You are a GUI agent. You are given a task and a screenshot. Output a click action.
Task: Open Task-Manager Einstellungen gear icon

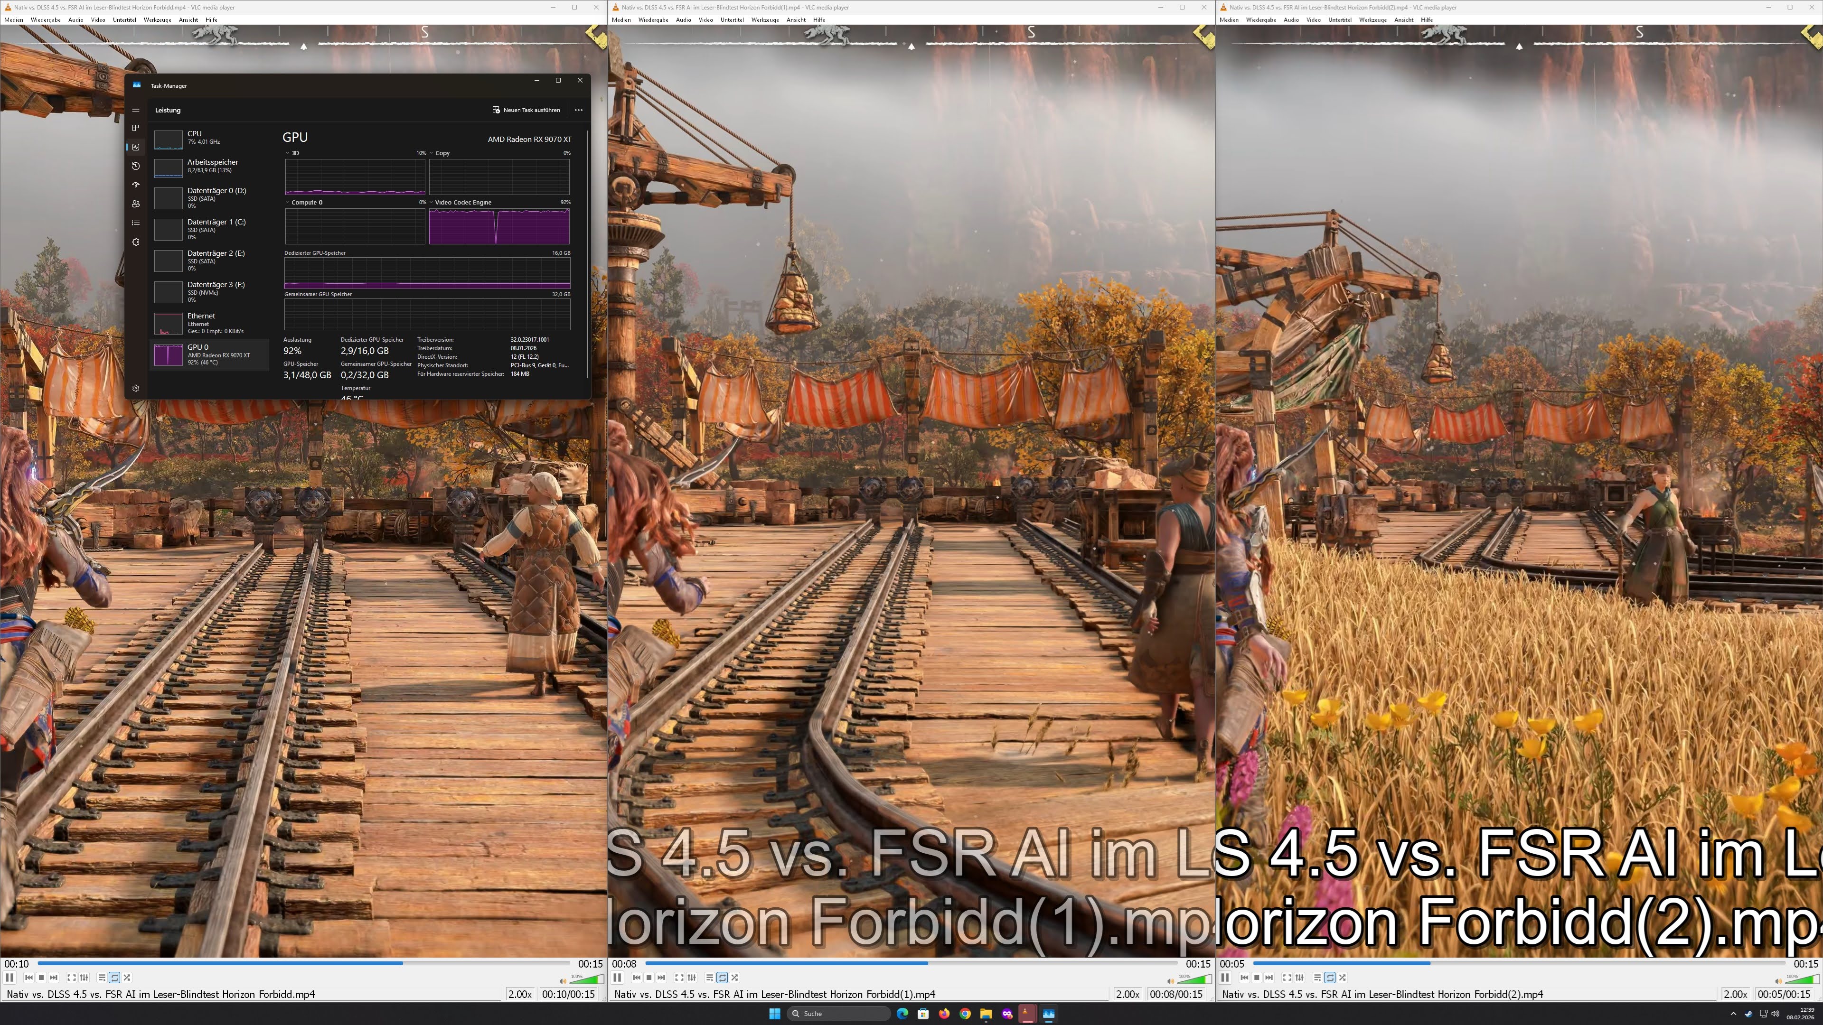(135, 388)
